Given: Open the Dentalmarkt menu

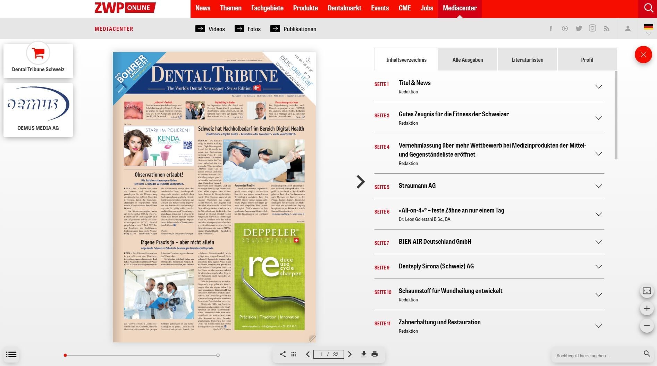Looking at the screenshot, I should [344, 8].
